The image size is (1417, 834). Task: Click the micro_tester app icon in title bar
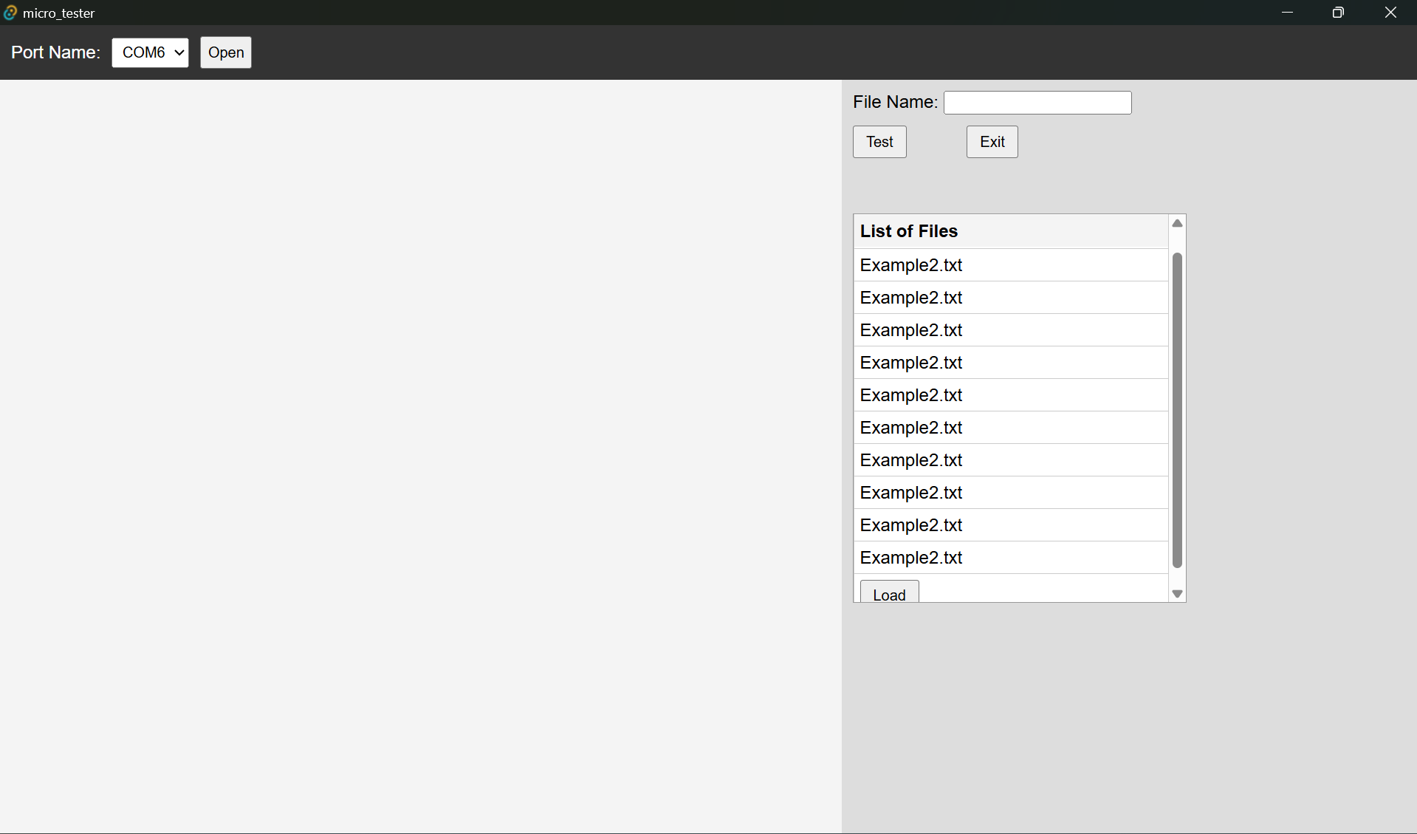coord(10,13)
